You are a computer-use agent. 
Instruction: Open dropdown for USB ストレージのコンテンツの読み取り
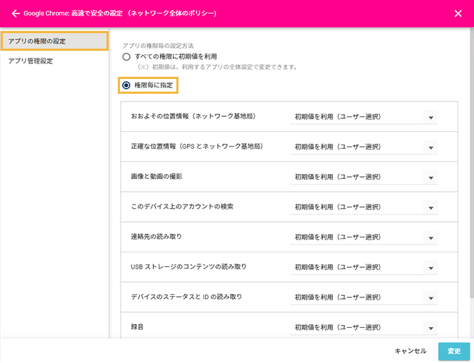pyautogui.click(x=364, y=267)
